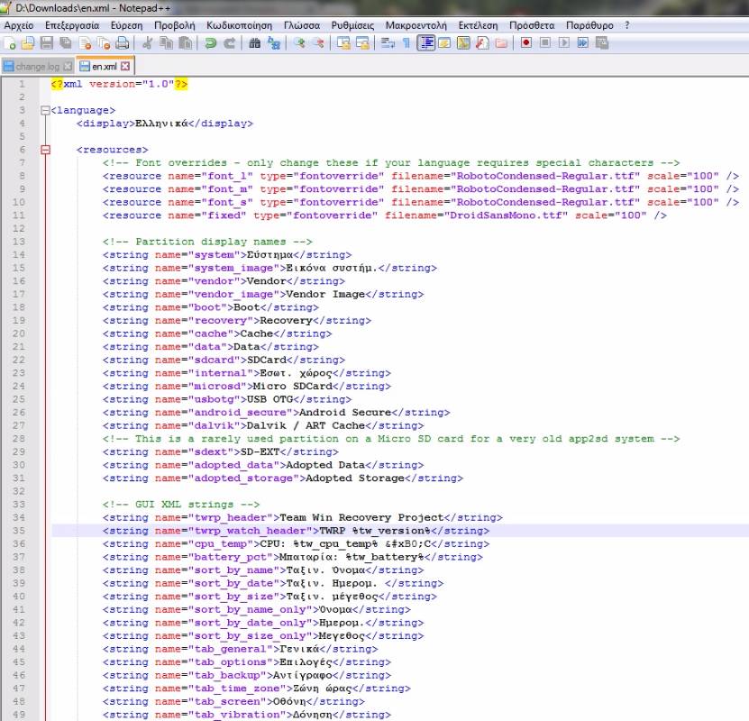Click the Print toolbar icon
This screenshot has height=721, width=749.
(x=122, y=43)
